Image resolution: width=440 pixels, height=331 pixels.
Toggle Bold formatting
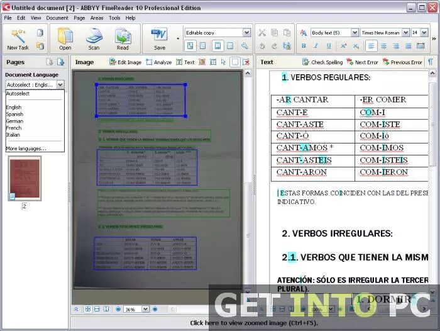coord(304,46)
